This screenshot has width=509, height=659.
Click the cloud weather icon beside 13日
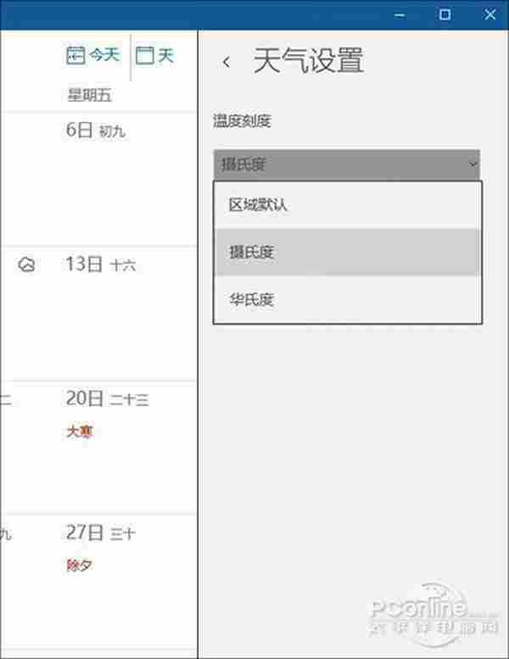[28, 265]
